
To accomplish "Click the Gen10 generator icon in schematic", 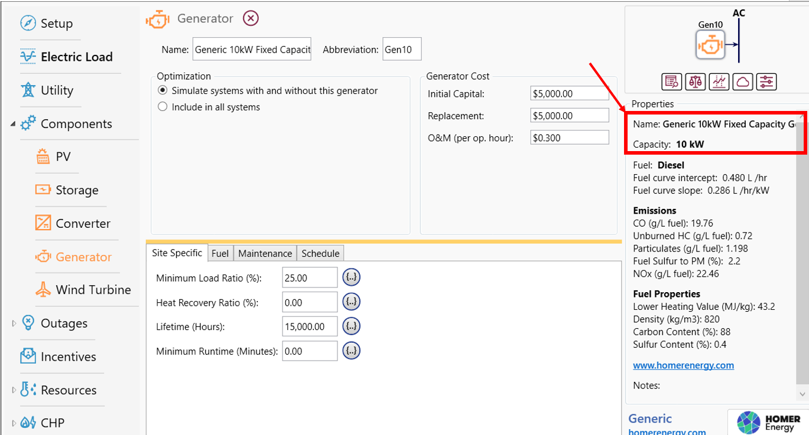I will coord(710,45).
